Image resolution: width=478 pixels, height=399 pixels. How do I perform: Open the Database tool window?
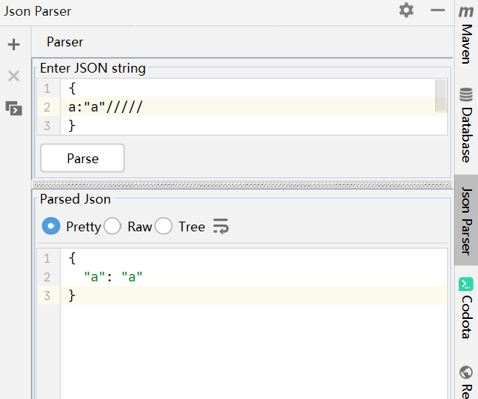click(x=466, y=135)
